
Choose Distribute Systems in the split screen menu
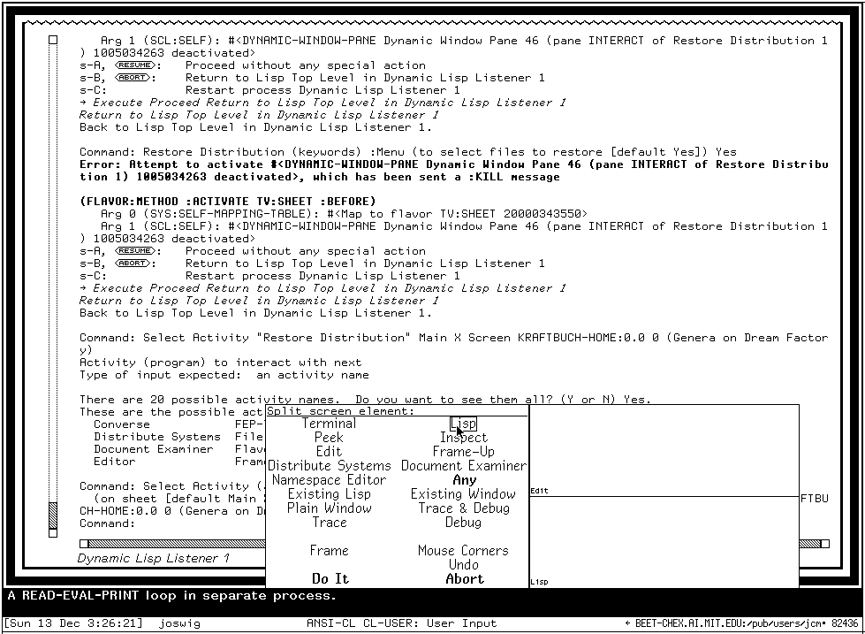pos(330,466)
